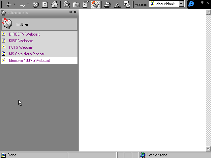Screen dimensions: 211x158
Task: Open the Forward history dropdown arrow
Action: 28,4
